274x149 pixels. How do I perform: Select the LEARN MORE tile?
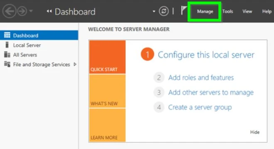107,125
